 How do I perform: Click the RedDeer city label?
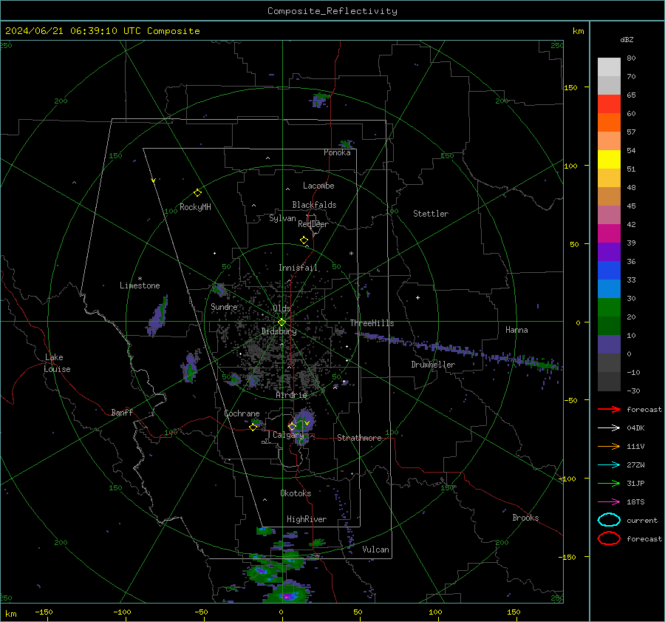pyautogui.click(x=313, y=224)
